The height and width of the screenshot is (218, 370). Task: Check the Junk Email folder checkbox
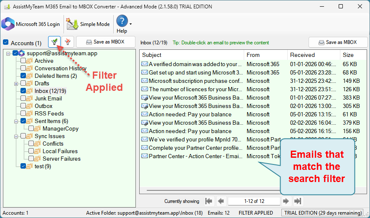pyautogui.click(x=23, y=98)
